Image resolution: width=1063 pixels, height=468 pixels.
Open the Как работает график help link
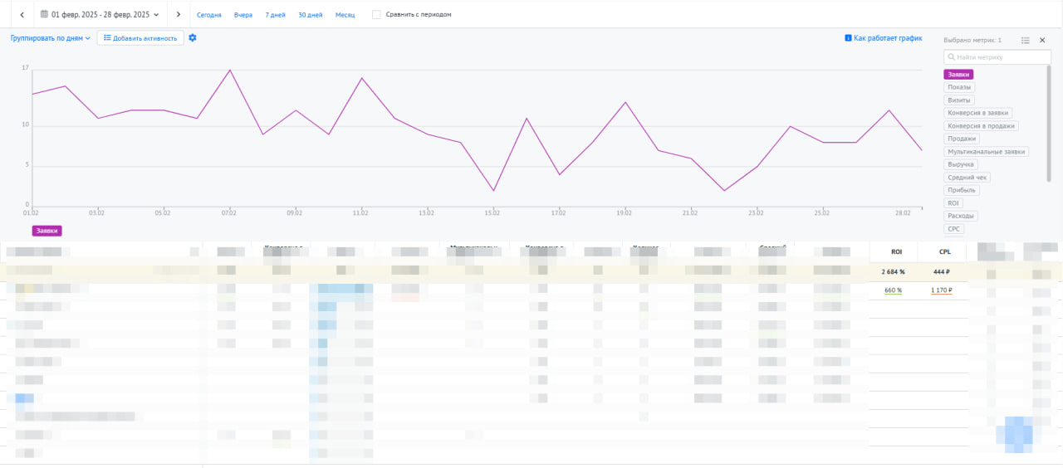(x=888, y=38)
